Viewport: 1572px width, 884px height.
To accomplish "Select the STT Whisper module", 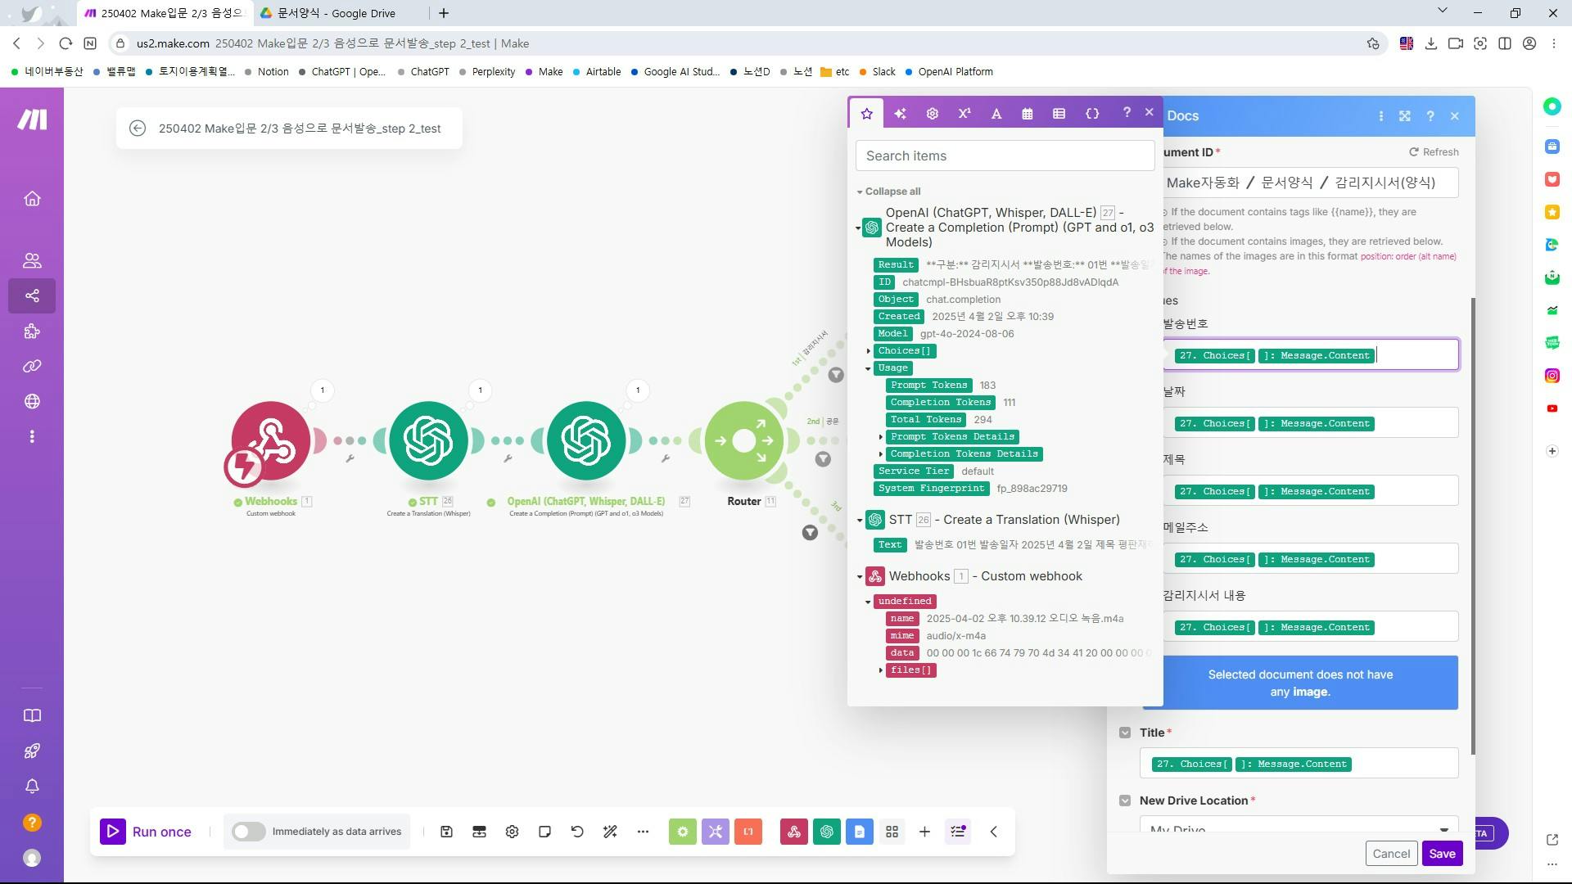I will click(x=428, y=441).
